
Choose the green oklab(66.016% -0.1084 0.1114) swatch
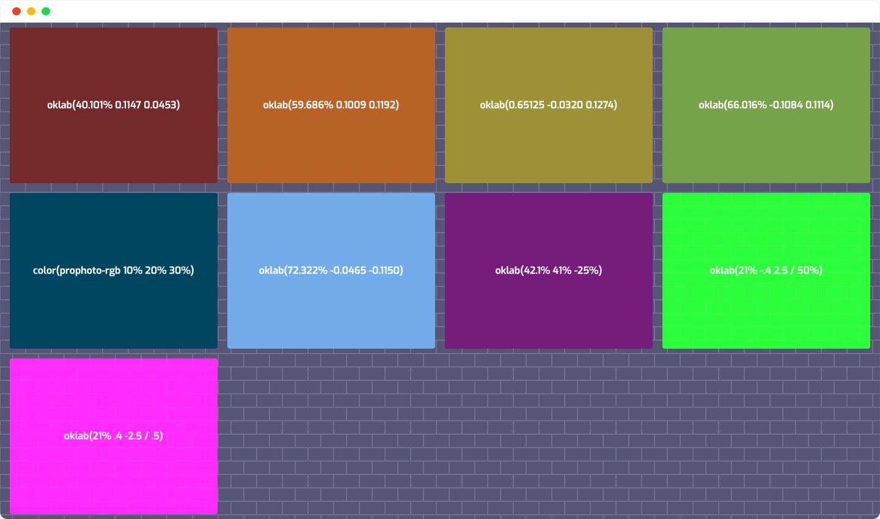[x=766, y=105]
